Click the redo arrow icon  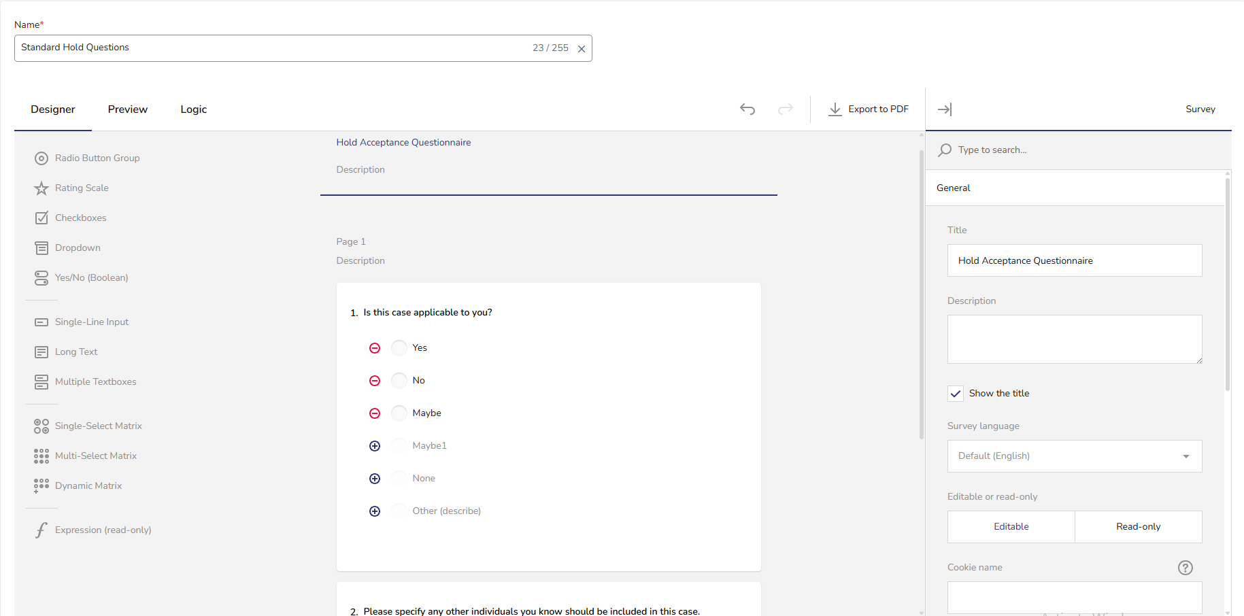pos(785,109)
